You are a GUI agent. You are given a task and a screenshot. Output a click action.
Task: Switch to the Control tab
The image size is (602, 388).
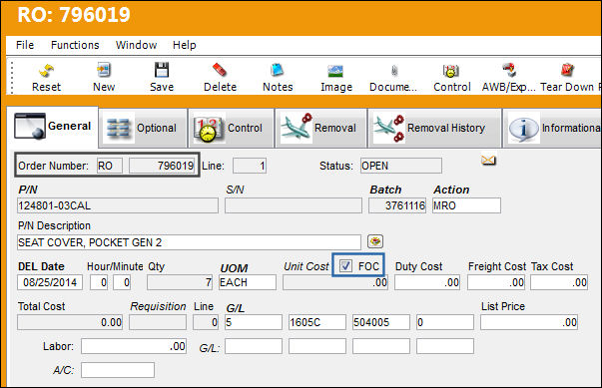pos(232,128)
